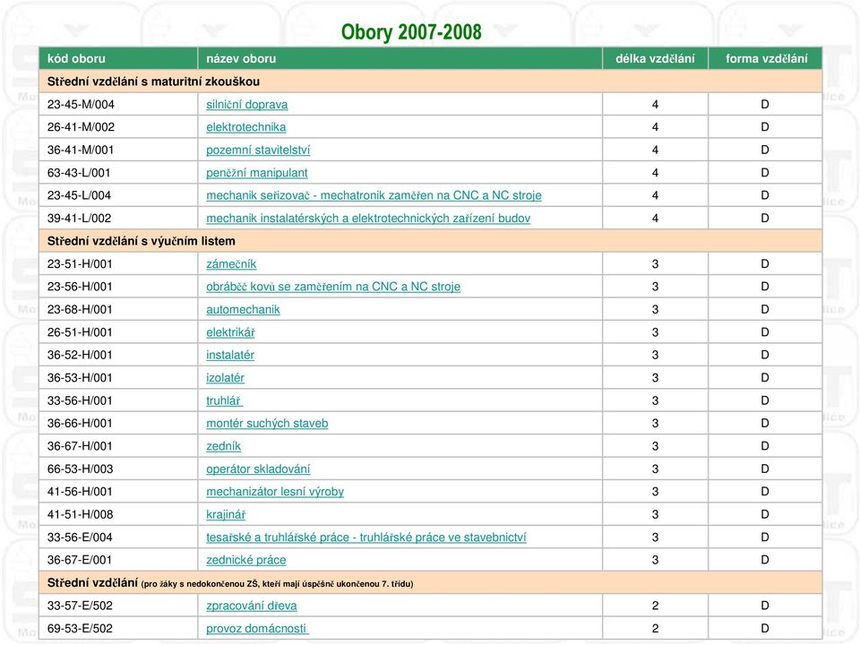Open the mechanizátor lesní výroby link
Image resolution: width=860 pixels, height=645 pixels.
[275, 492]
